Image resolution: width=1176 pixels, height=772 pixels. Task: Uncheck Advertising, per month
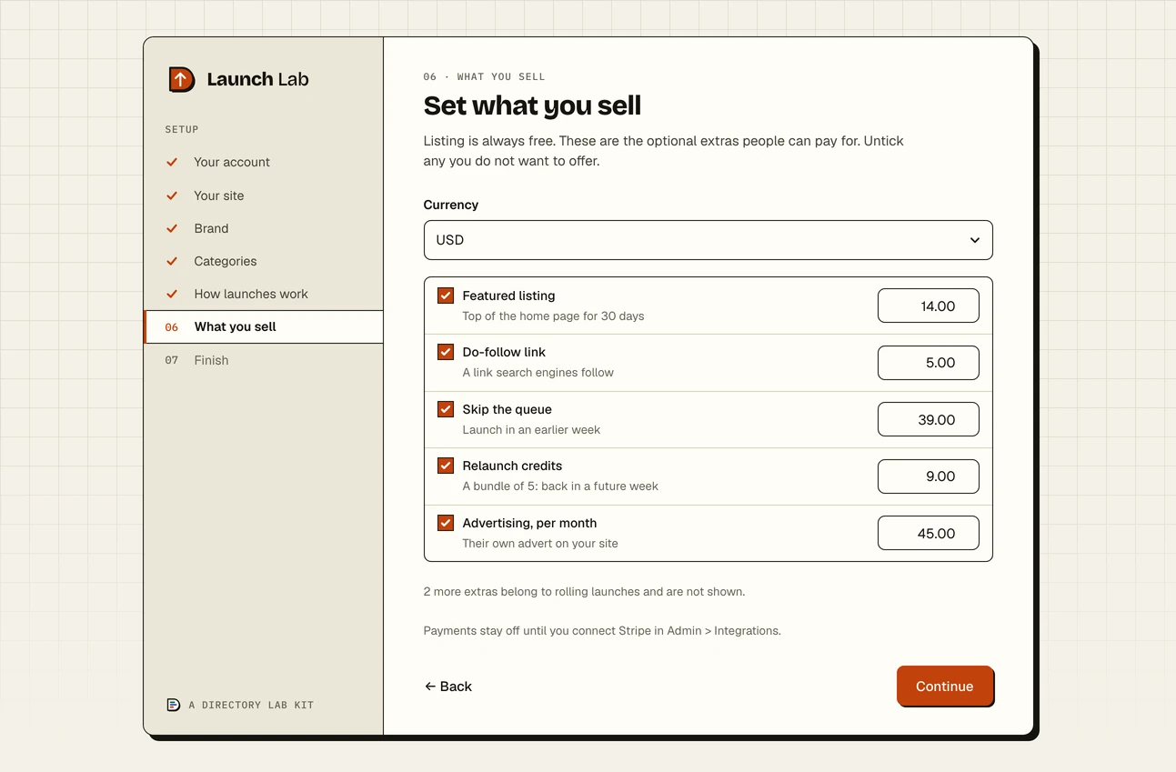(446, 523)
